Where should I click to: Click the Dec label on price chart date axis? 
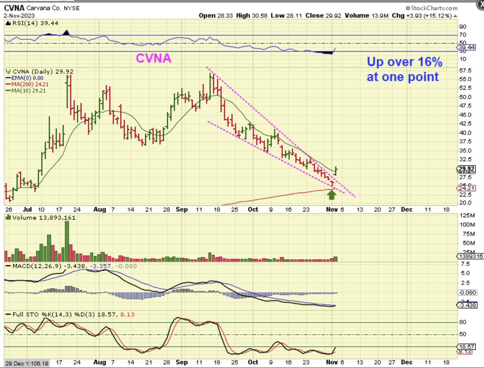point(406,210)
